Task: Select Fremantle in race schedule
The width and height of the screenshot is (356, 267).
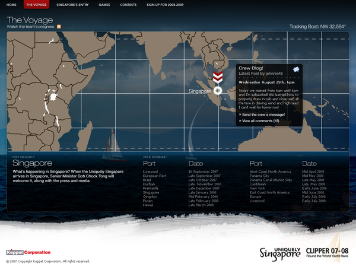Action: point(151,188)
